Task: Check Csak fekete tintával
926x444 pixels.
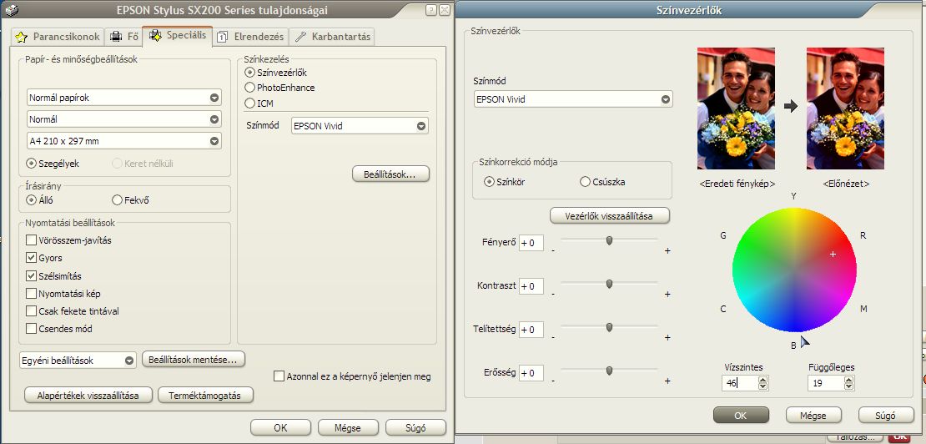Action: pos(32,311)
